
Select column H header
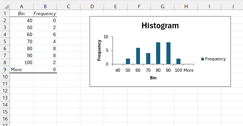click(186, 6)
